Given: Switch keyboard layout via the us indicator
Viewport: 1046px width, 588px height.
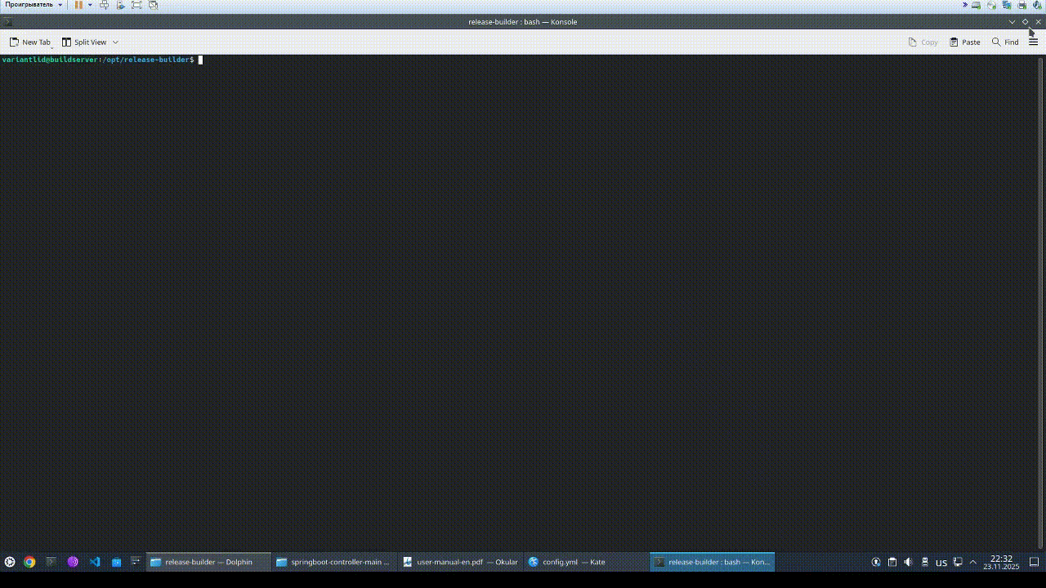Looking at the screenshot, I should 941,562.
